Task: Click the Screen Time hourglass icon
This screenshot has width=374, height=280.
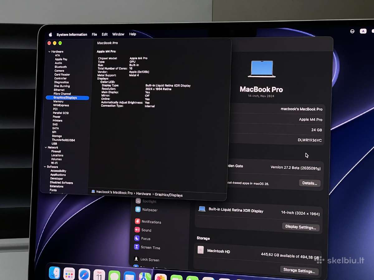Action: [x=137, y=247]
